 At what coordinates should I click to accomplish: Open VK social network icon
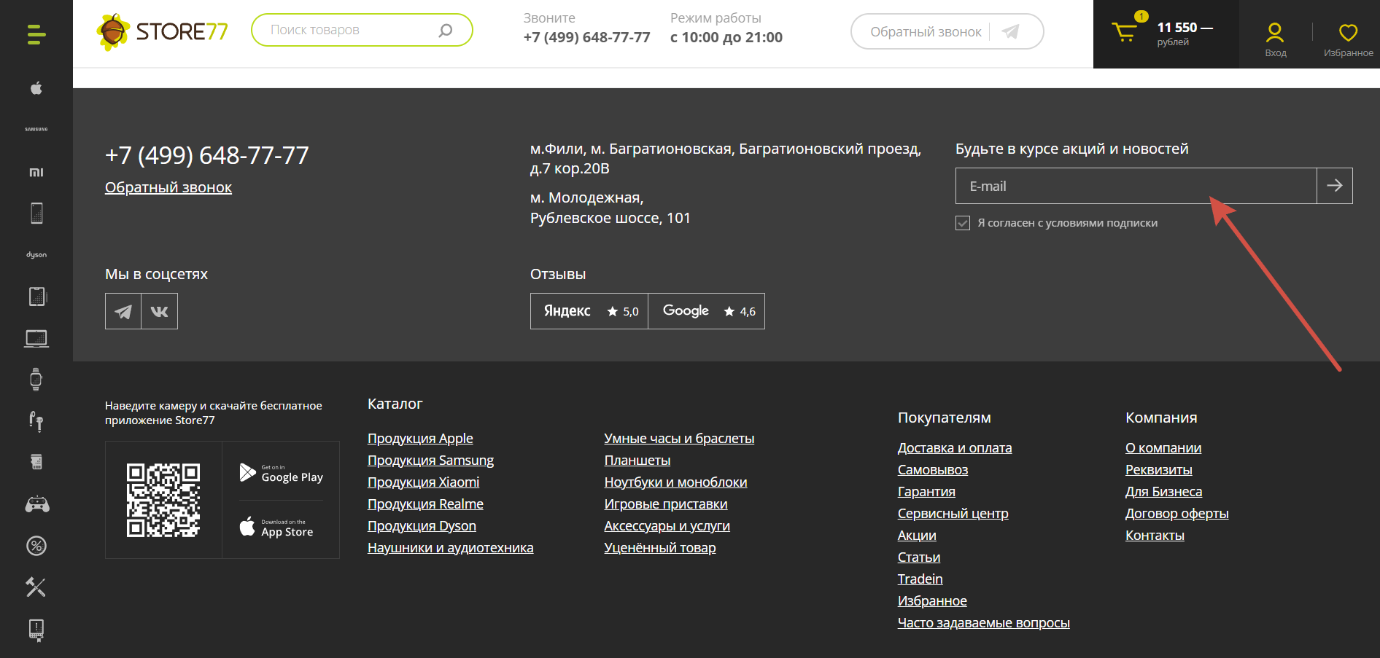[159, 311]
